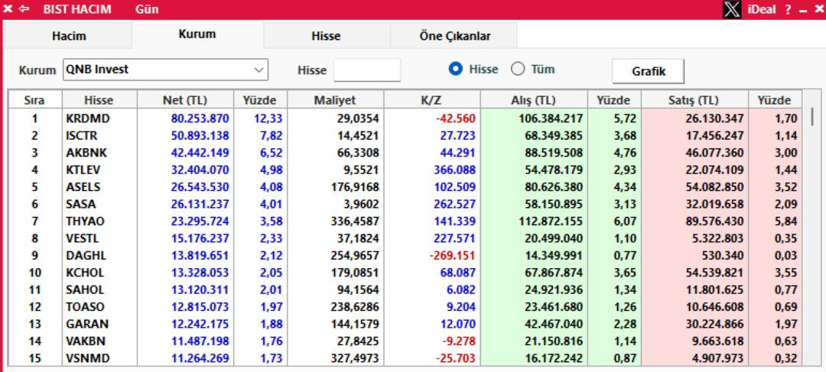Click Maliyet value 336,4587

[355, 222]
